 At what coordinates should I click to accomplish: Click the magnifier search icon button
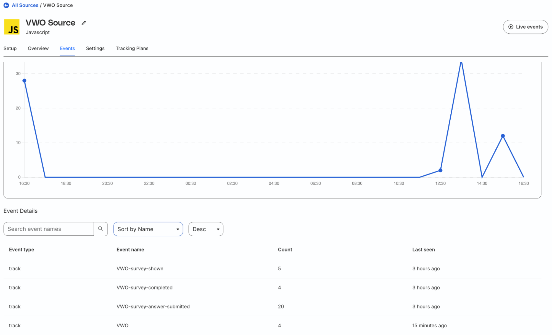tap(101, 229)
